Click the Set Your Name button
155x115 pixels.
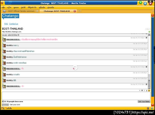(x=144, y=101)
